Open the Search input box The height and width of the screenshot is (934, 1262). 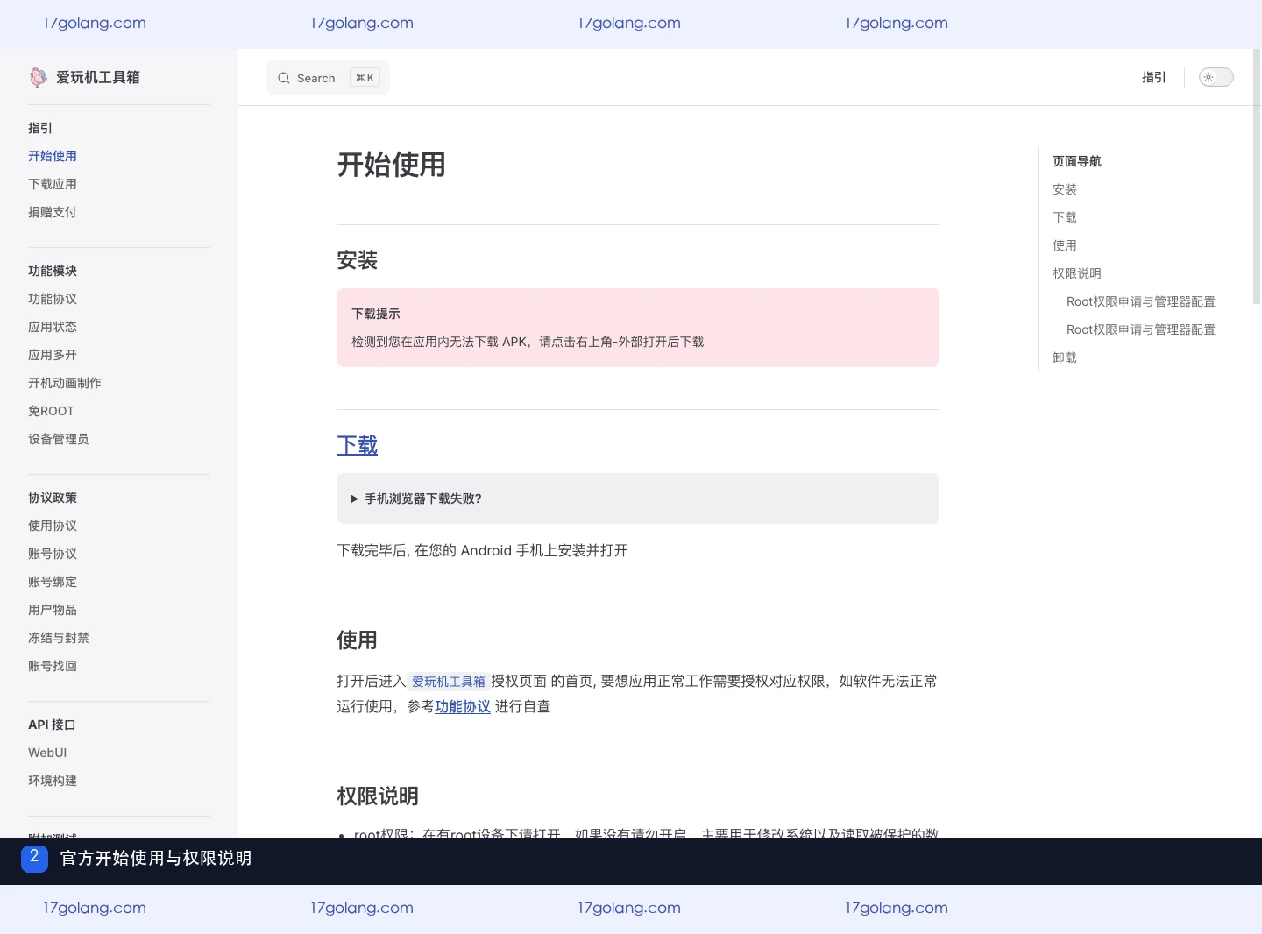pyautogui.click(x=328, y=78)
